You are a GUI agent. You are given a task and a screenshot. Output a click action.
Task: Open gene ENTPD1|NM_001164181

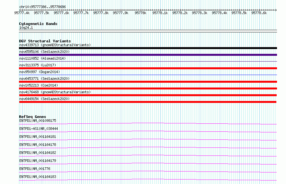pos(38,137)
